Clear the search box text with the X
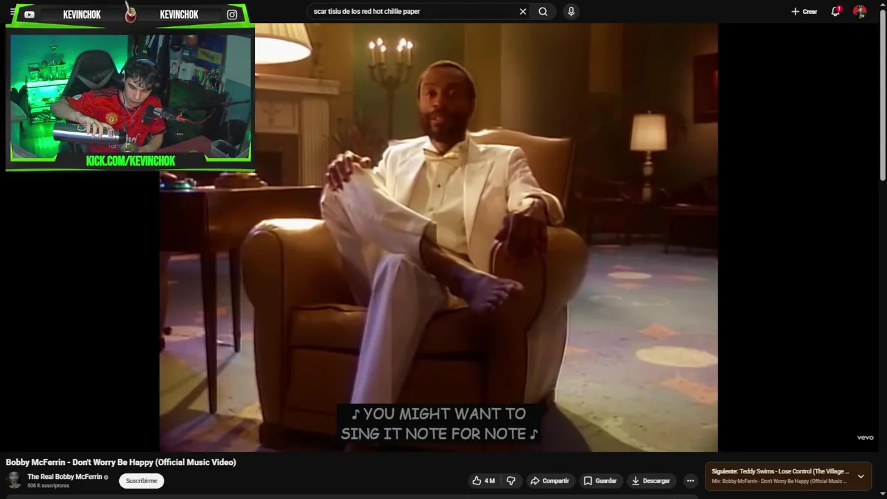887x499 pixels. 522,12
